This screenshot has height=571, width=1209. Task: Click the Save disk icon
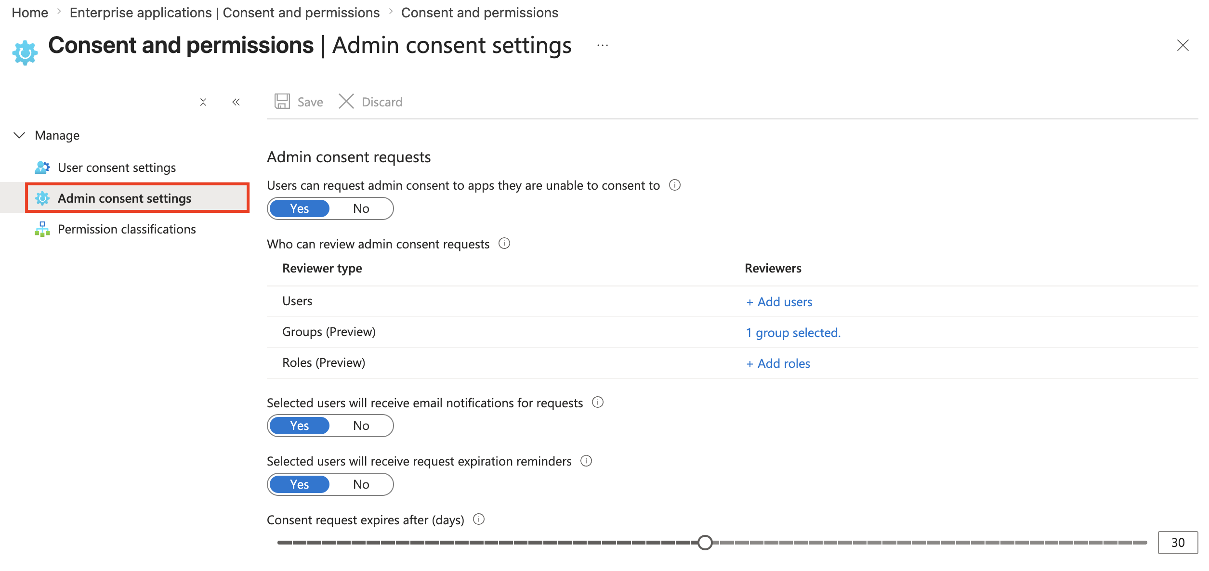point(282,102)
